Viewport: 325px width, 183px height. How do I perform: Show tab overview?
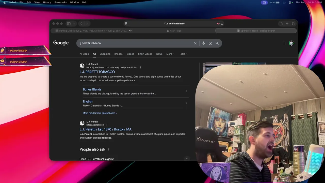293,24
